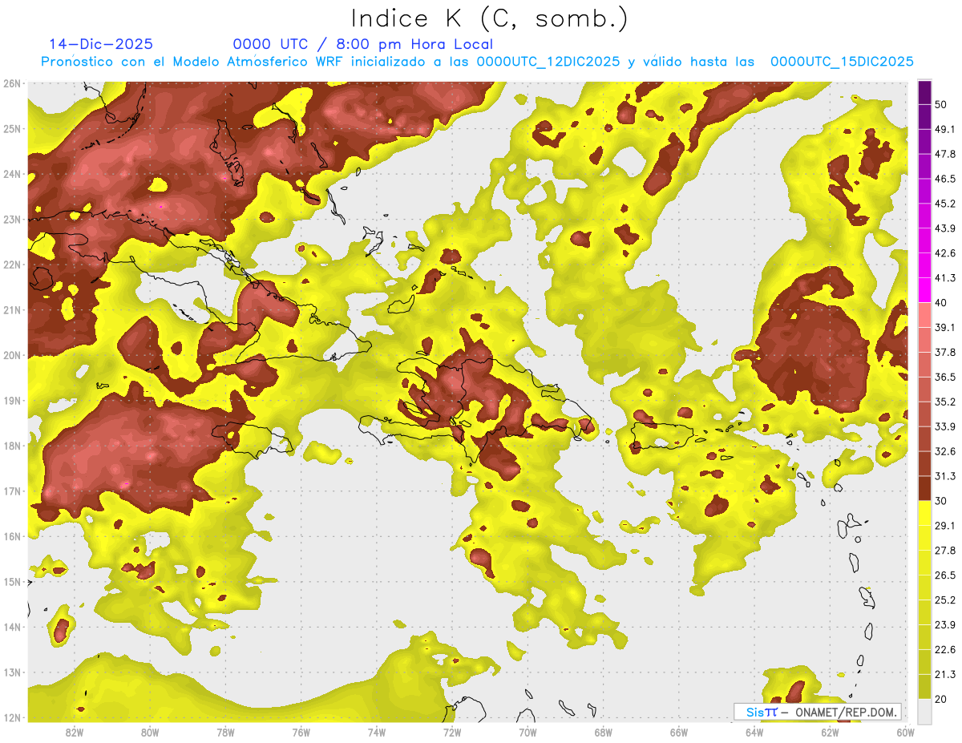The width and height of the screenshot is (962, 743).
Task: Click the '68W' longitude label
Action: 604,733
